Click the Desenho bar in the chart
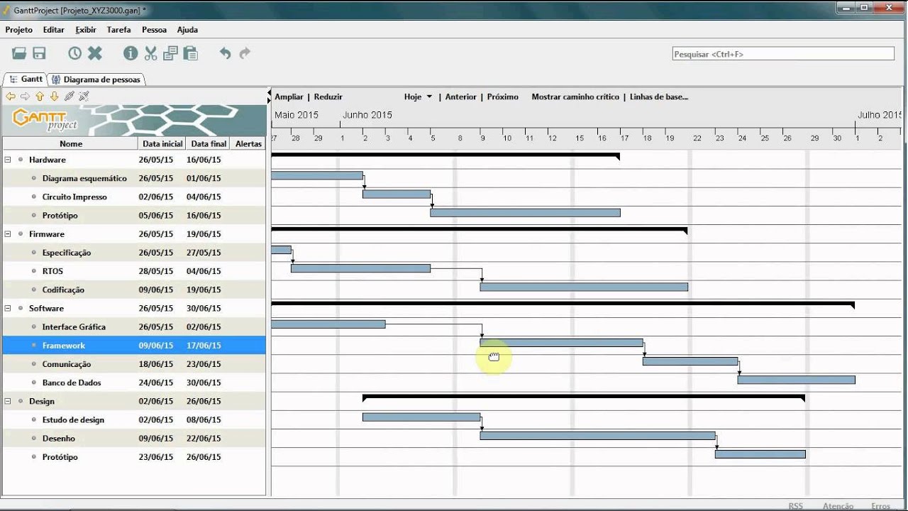 click(x=597, y=435)
